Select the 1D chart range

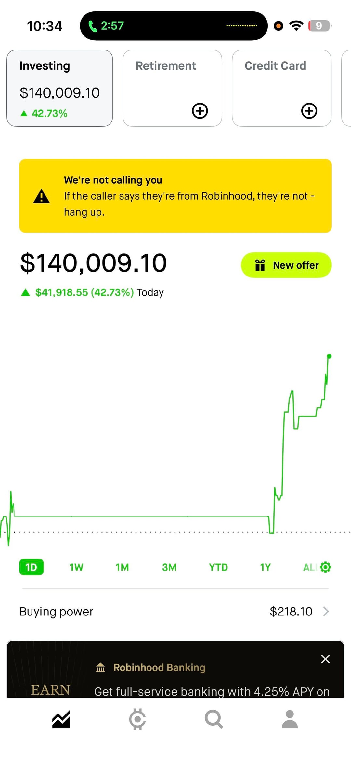[31, 567]
